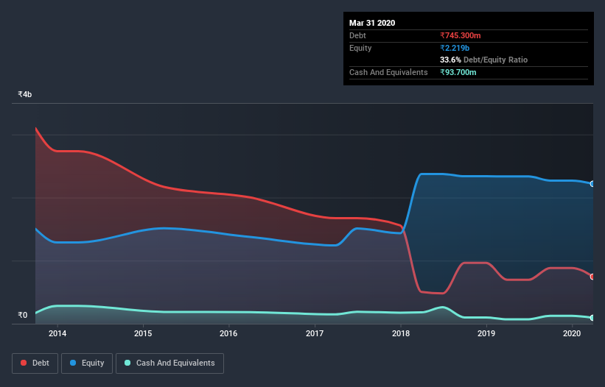Click the teal Cash And Equivalents legend dot
This screenshot has height=387, width=605.
[127, 363]
